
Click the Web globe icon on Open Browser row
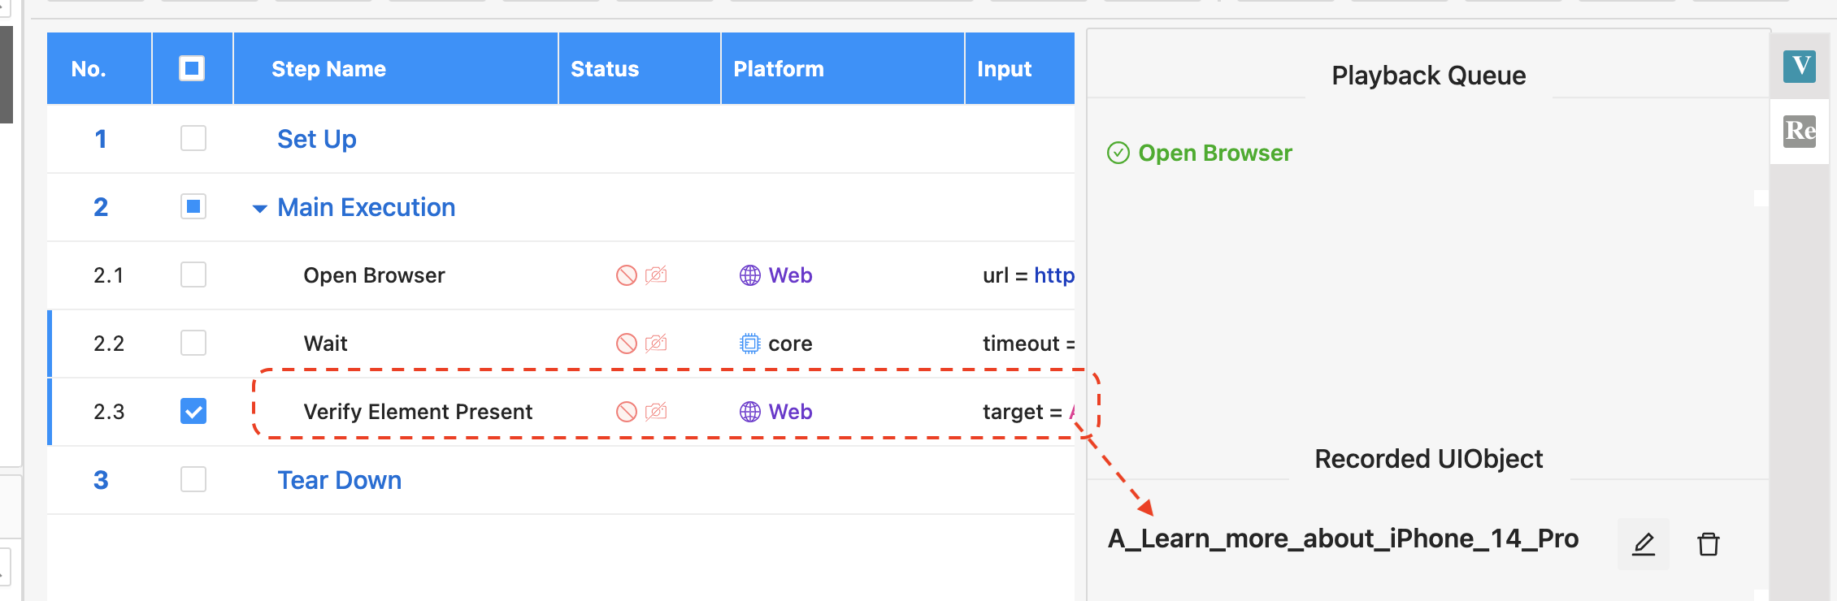pyautogui.click(x=749, y=275)
